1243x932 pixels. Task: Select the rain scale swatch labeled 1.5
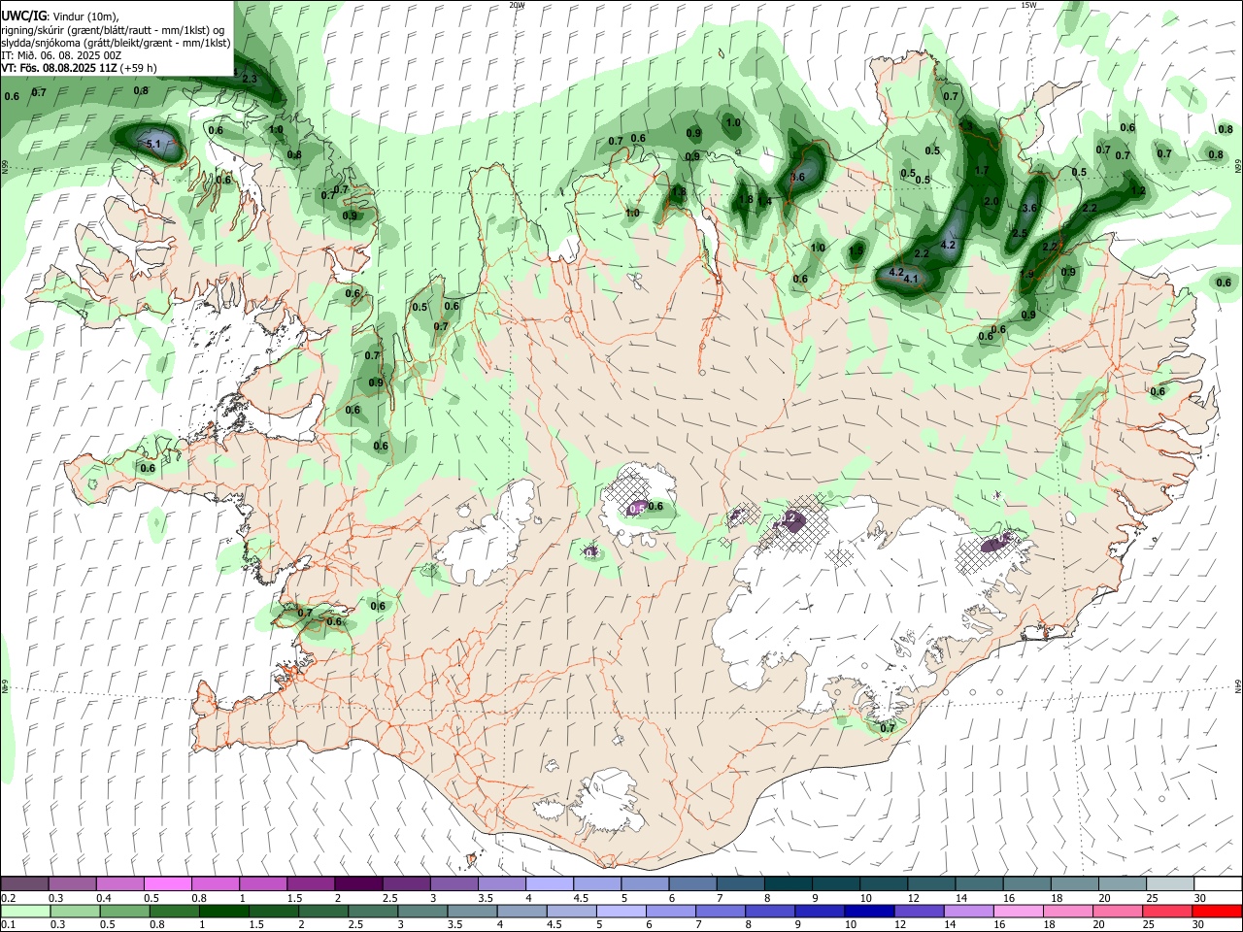(x=273, y=911)
